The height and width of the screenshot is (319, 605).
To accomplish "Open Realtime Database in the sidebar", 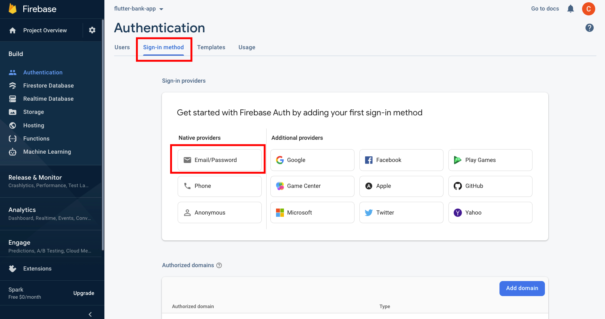I will pos(48,99).
